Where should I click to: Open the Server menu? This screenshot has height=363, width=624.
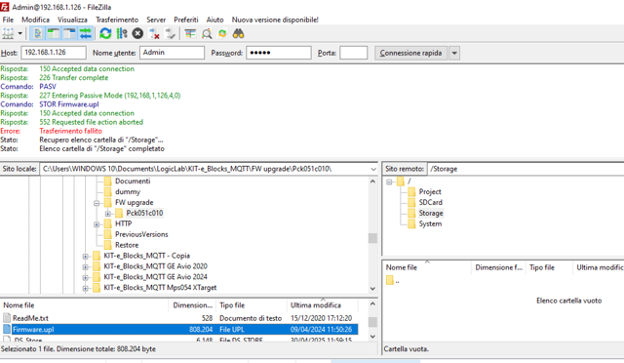point(156,20)
